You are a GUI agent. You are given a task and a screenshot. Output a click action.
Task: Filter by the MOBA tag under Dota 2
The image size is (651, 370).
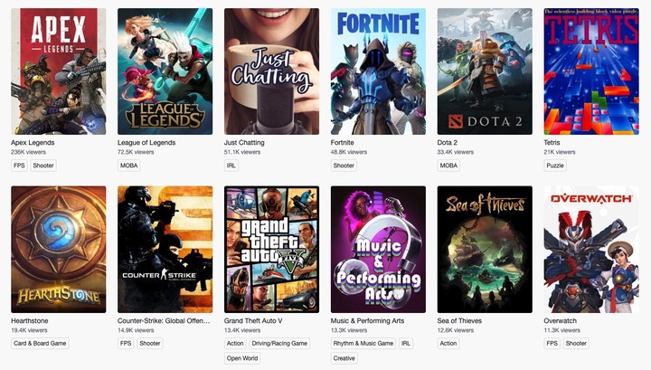448,166
